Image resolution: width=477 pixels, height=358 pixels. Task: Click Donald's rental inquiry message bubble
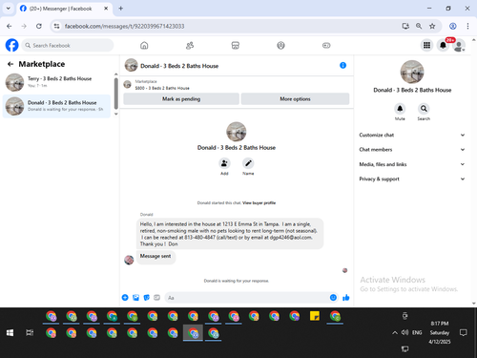(x=230, y=234)
